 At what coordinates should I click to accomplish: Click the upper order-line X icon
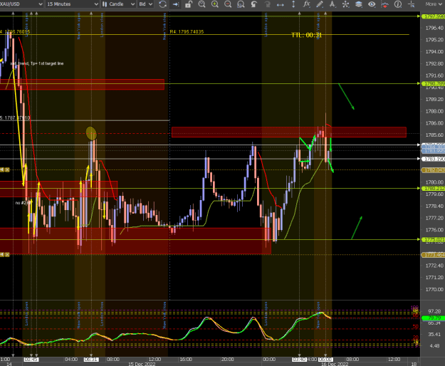[7, 169]
